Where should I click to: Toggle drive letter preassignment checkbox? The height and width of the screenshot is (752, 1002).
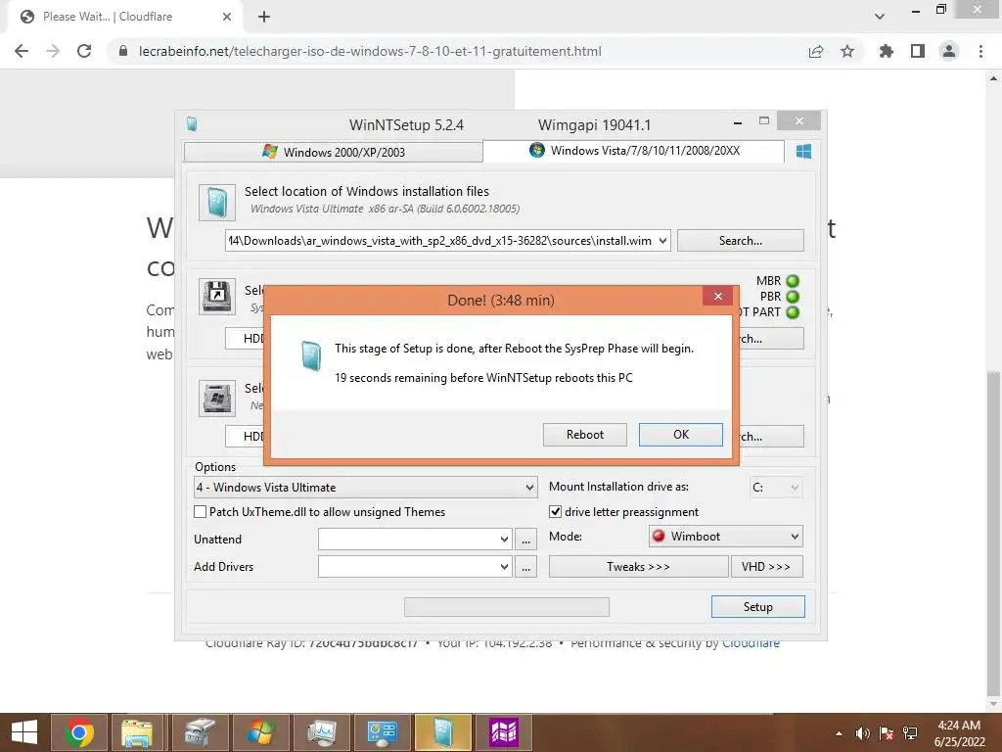(556, 511)
